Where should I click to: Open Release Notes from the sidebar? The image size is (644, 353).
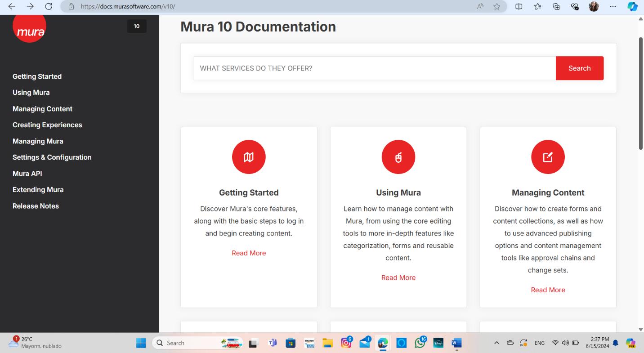pos(36,206)
